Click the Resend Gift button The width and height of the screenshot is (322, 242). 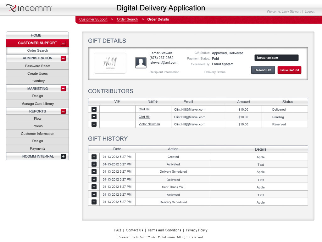tap(263, 70)
